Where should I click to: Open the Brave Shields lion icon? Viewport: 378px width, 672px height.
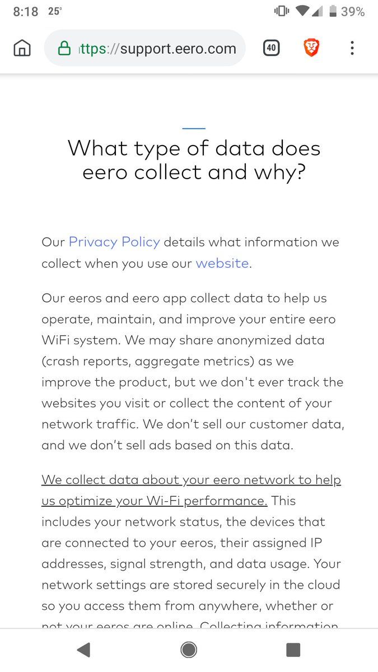pyautogui.click(x=311, y=48)
